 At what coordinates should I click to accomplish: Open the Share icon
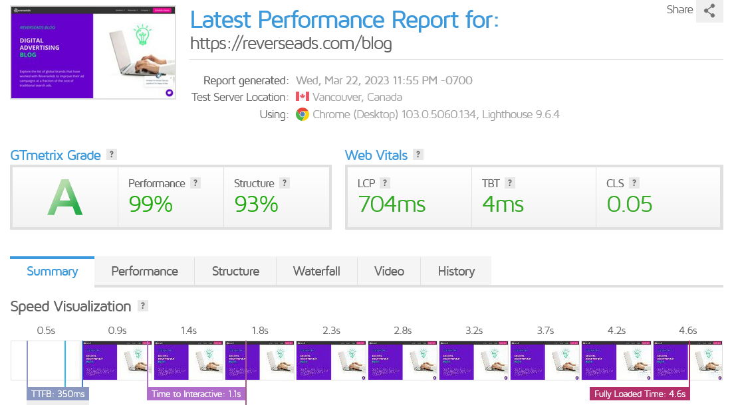click(x=709, y=11)
